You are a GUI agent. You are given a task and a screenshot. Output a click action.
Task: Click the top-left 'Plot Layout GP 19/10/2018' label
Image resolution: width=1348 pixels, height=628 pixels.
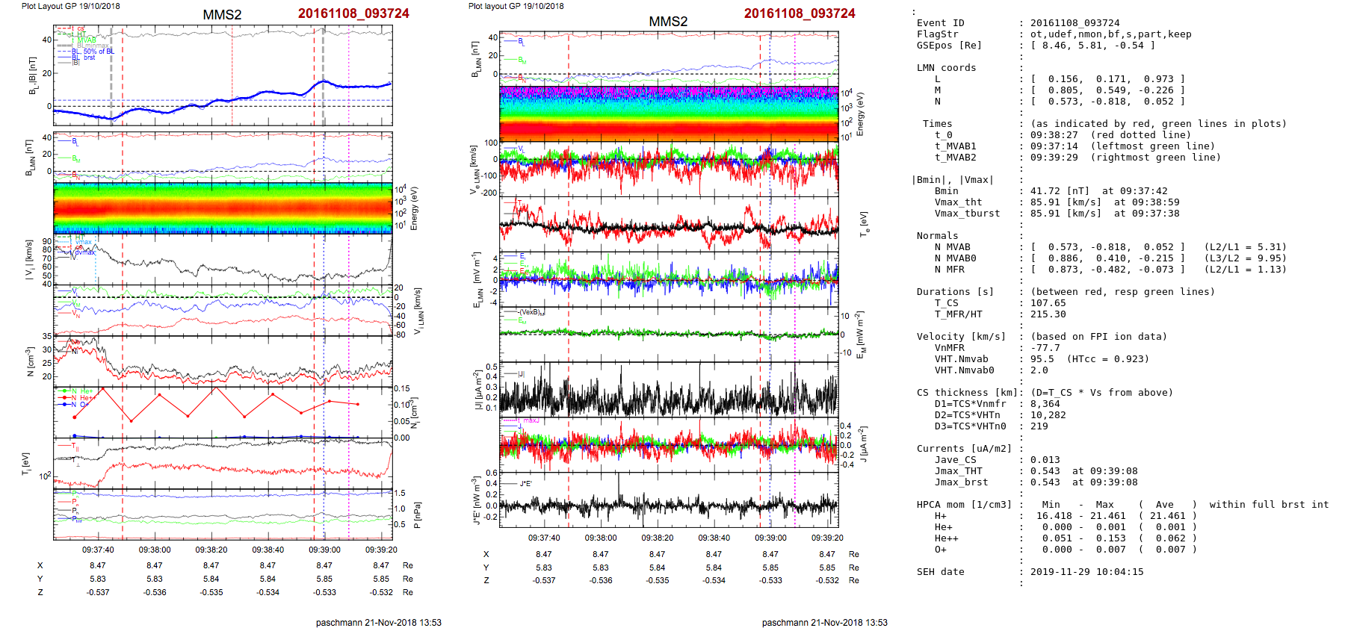pos(70,6)
